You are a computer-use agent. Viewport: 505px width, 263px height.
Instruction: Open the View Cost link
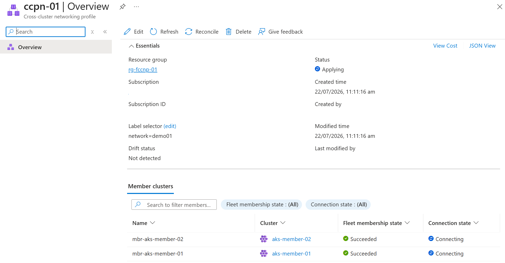[x=445, y=46]
